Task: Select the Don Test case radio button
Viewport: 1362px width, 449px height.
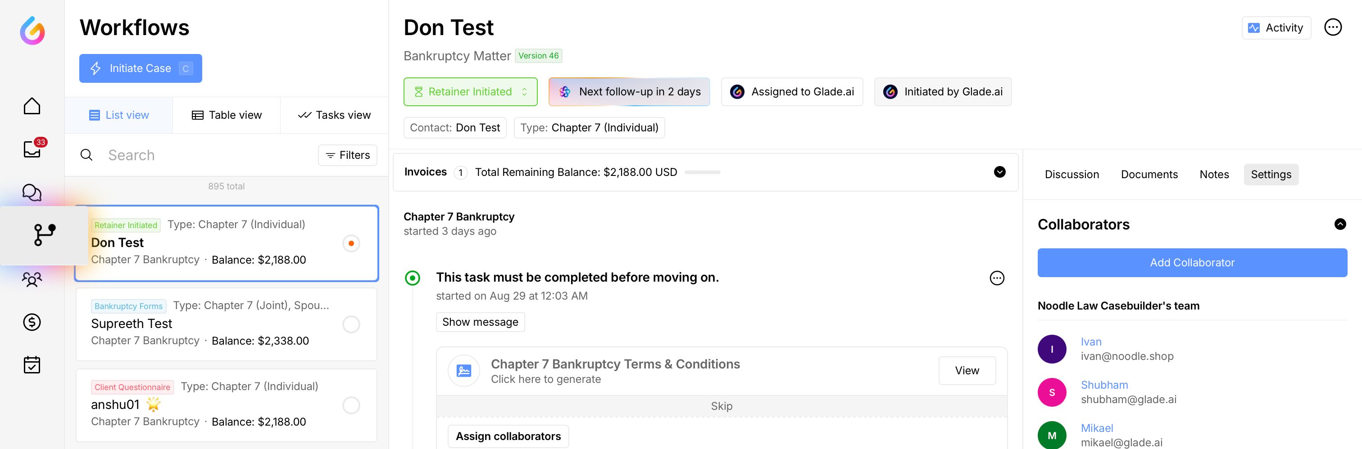Action: click(x=351, y=243)
